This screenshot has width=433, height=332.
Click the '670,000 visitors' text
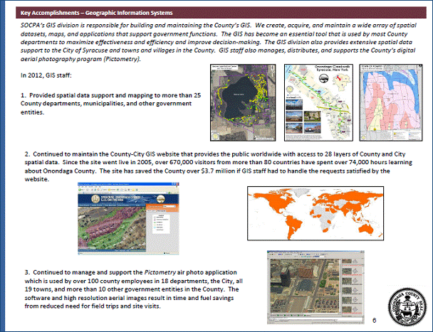(192, 162)
